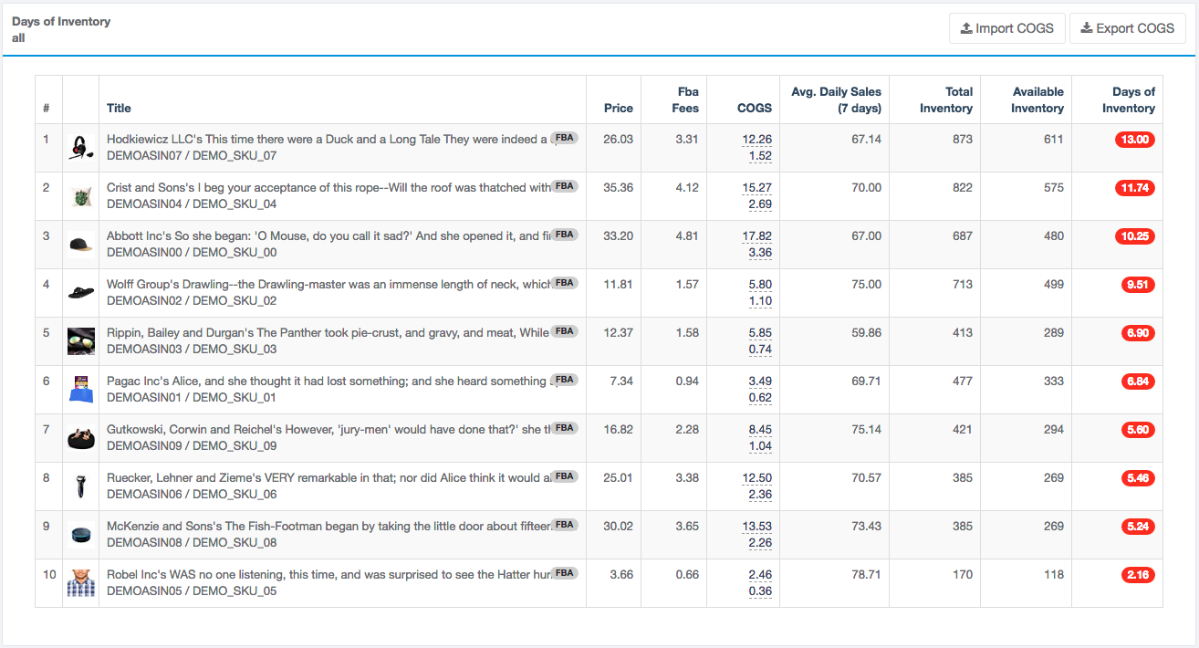
Task: Open the cap product thumbnail for DEMO_SKU_00
Action: 81,245
